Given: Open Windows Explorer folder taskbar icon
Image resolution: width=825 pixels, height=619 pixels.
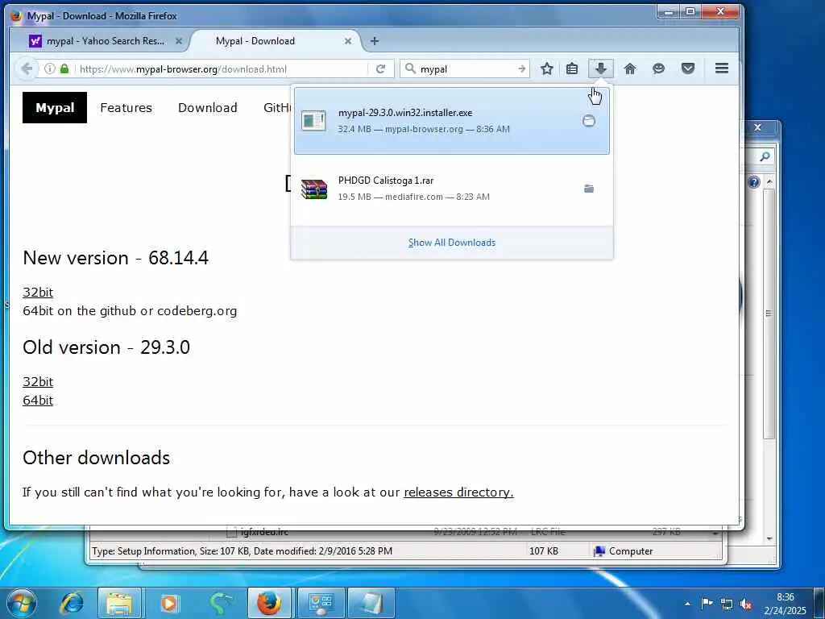Looking at the screenshot, I should (x=119, y=603).
